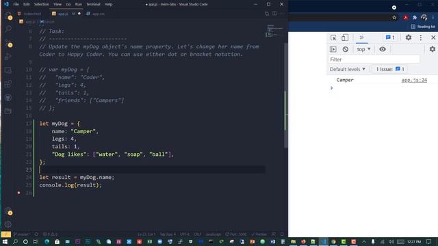This screenshot has width=438, height=246.
Task: Open the Chrome profile avatar
Action: click(x=424, y=18)
